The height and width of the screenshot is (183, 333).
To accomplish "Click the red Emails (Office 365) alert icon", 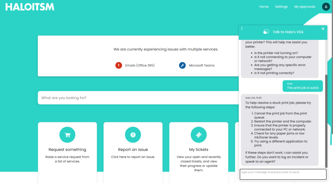I will tap(119, 65).
